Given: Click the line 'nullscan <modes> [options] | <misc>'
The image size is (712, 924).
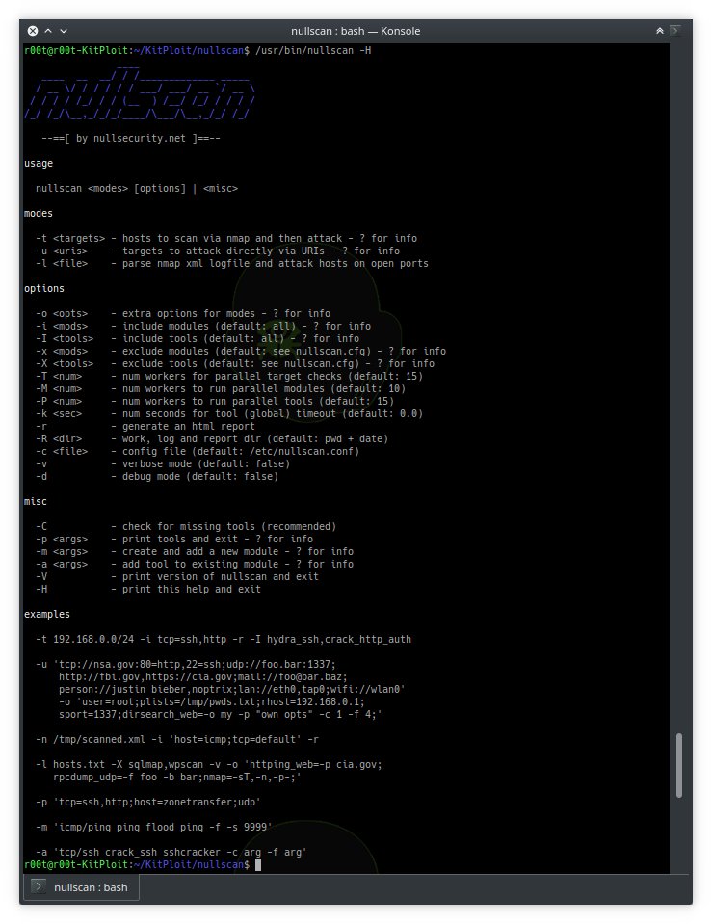Looking at the screenshot, I should tap(137, 189).
